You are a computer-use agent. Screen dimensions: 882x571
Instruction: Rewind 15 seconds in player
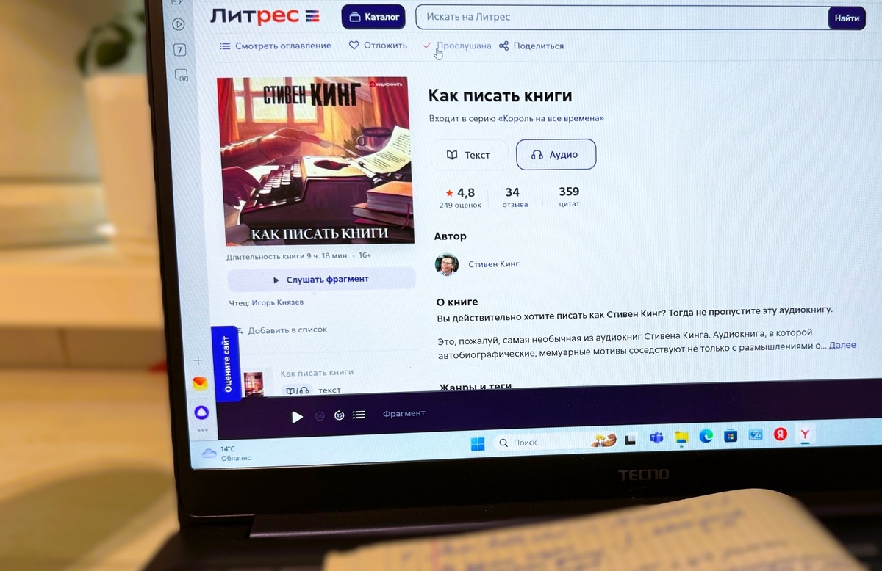tap(320, 416)
